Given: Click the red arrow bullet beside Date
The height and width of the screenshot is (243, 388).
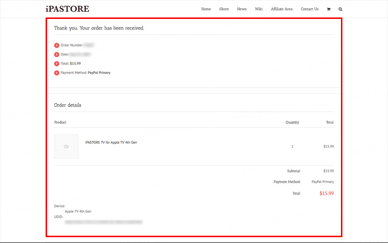Looking at the screenshot, I should (57, 54).
